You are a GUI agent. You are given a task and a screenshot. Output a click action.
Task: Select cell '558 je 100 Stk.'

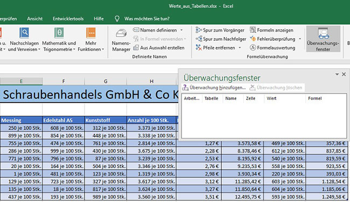[x=285, y=166]
